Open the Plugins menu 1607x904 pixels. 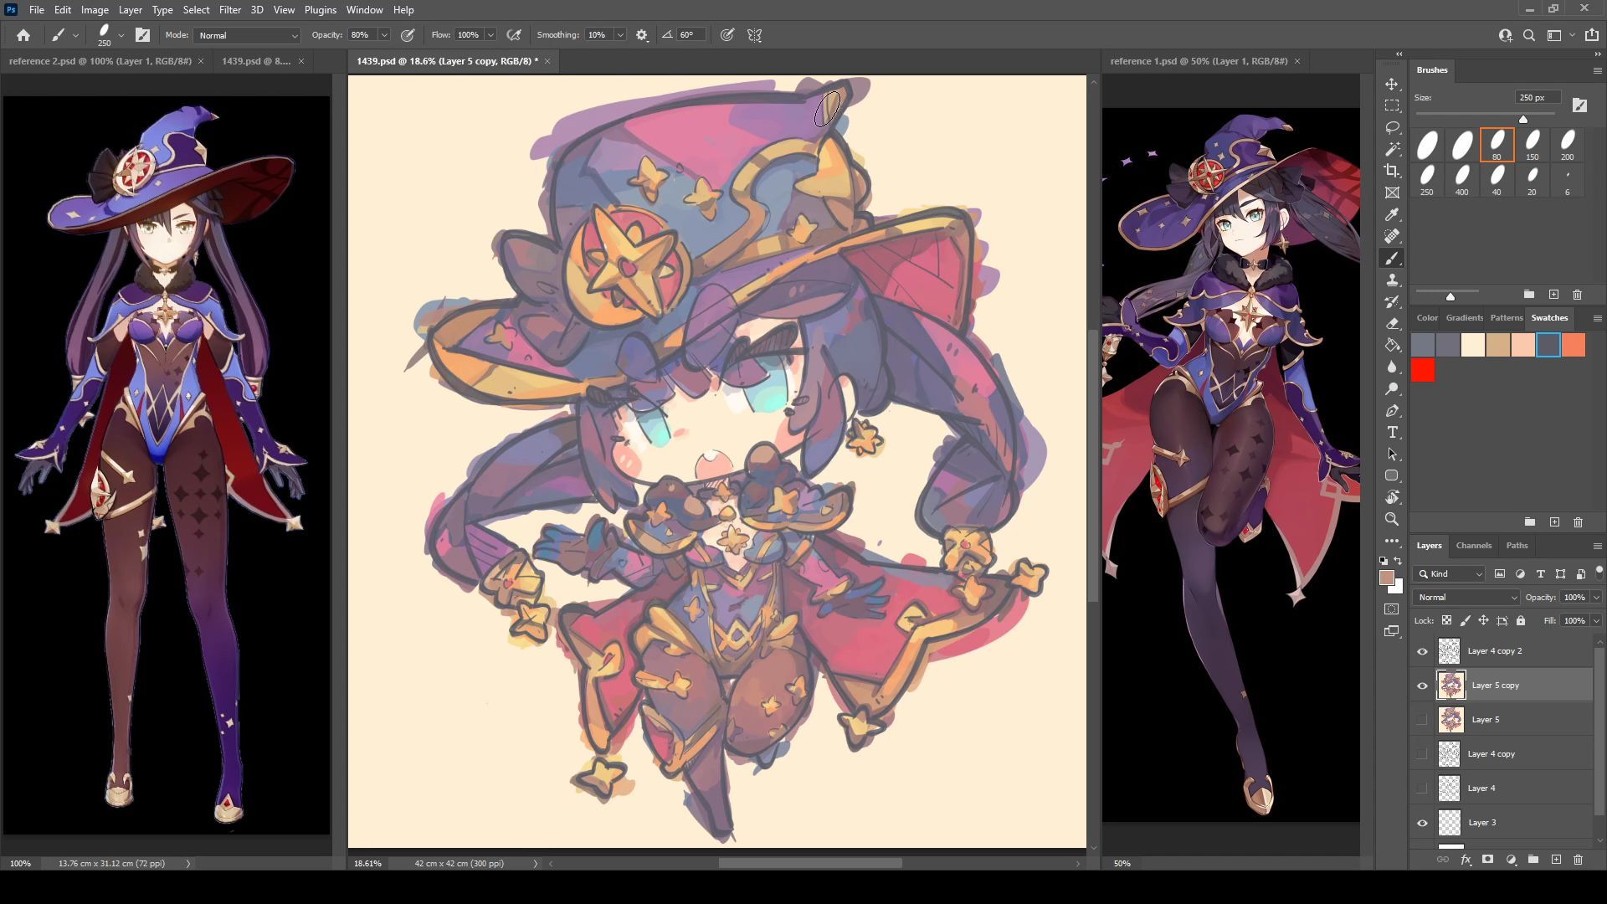click(320, 10)
